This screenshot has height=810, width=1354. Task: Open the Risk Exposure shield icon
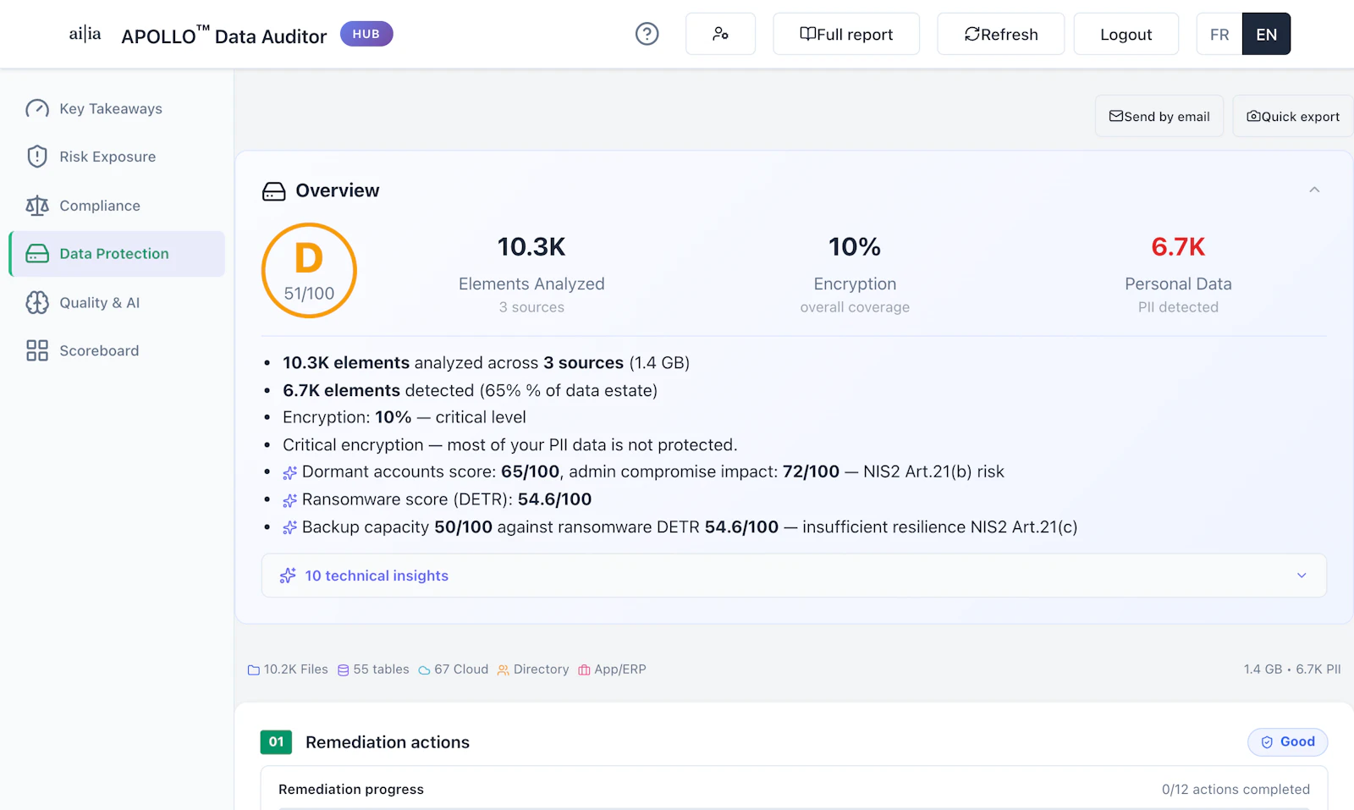coord(36,157)
